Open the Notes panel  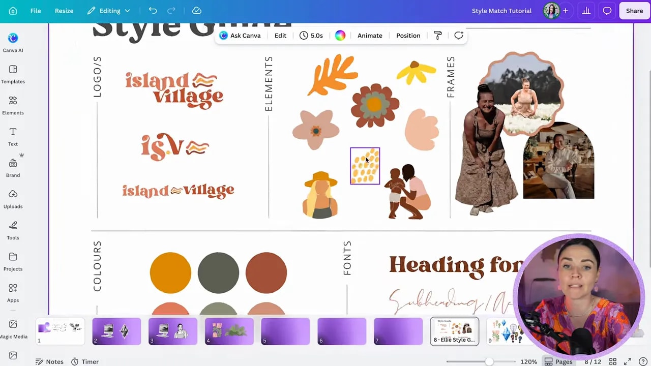[49, 361]
